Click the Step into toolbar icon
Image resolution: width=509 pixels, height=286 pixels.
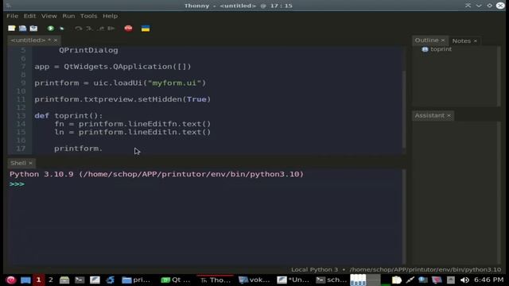89,29
